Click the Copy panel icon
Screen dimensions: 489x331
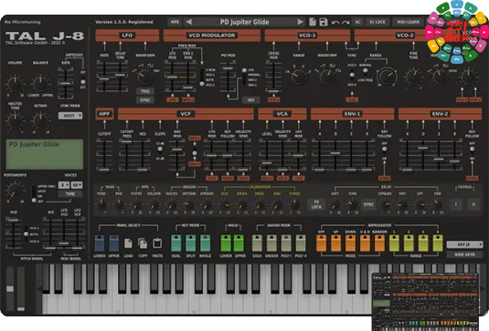pos(143,243)
